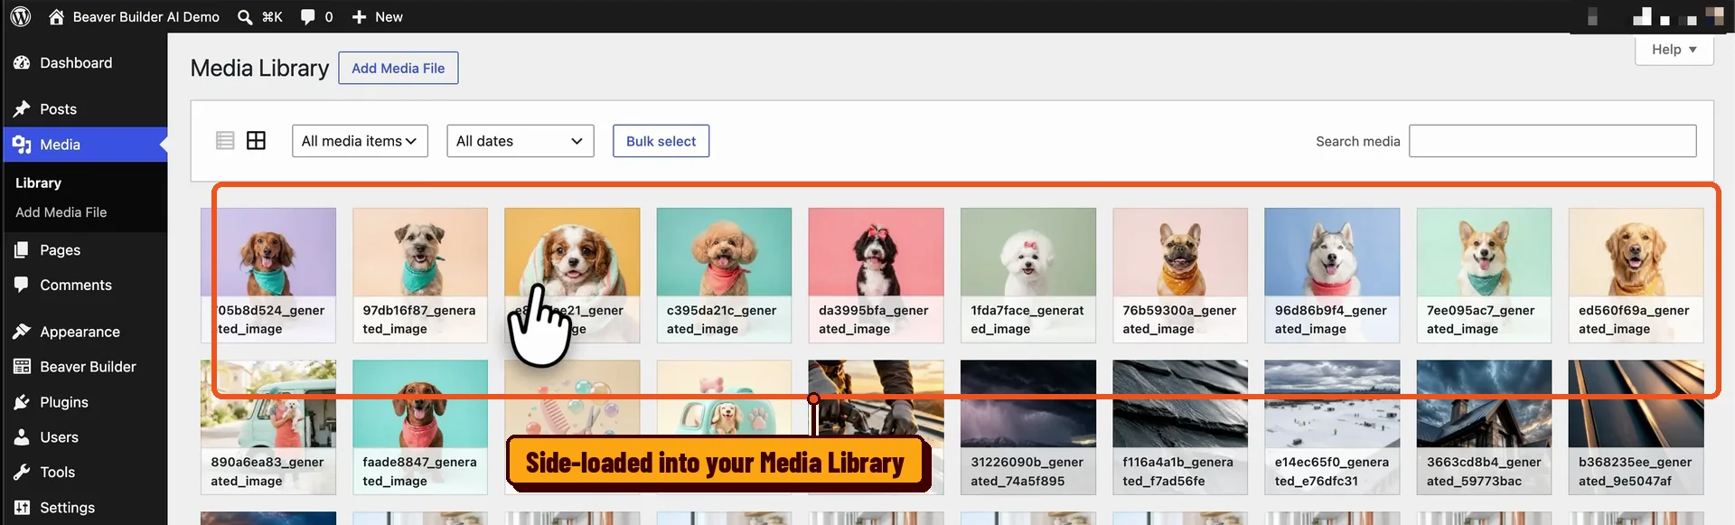Screen dimensions: 1735x525
Task: Open the search magnifier icon in admin bar
Action: 245,16
